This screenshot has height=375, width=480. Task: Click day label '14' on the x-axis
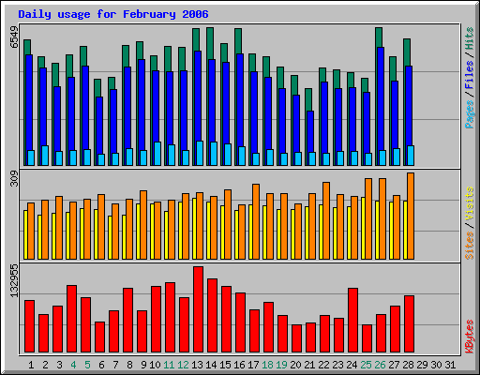(211, 365)
